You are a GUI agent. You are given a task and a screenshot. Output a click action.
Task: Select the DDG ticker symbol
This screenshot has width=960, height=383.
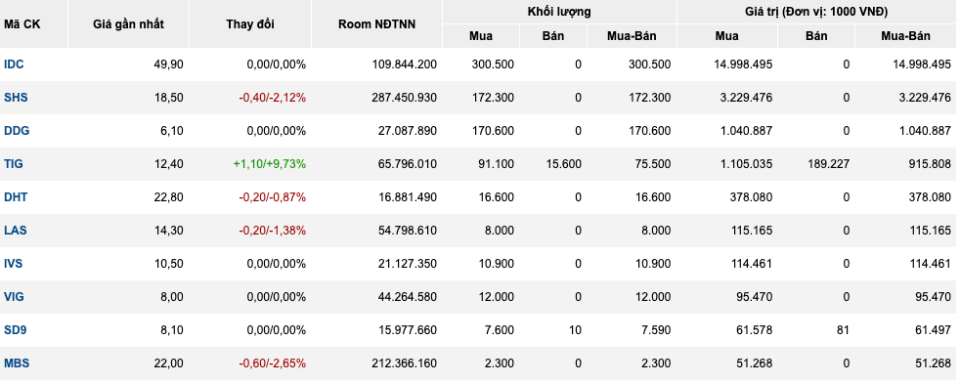[x=17, y=130]
